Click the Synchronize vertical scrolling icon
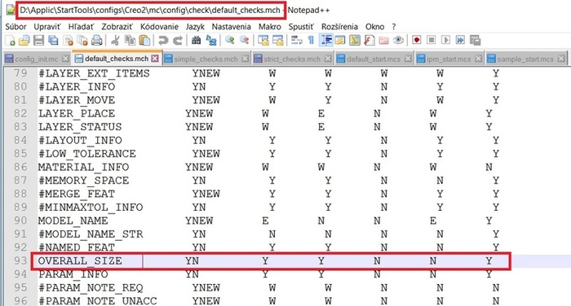The image size is (571, 306). (263, 41)
